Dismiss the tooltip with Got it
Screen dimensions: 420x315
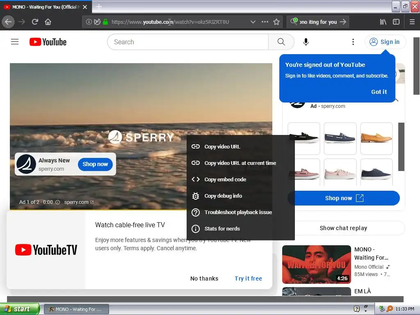click(379, 92)
